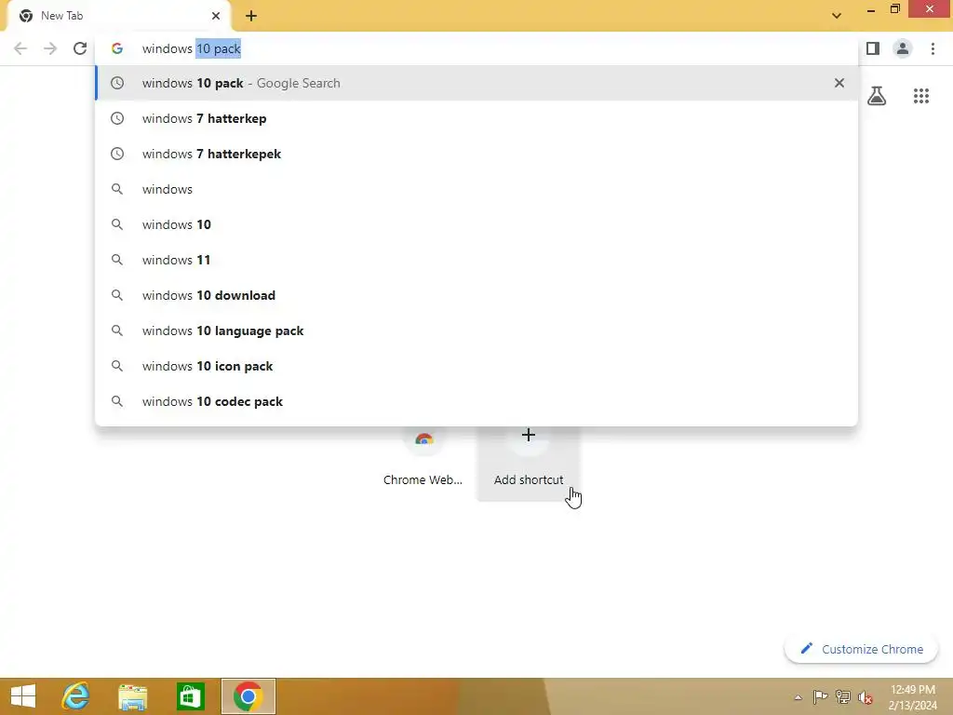Select the New Tab tab
This screenshot has height=715, width=953.
coord(118,16)
